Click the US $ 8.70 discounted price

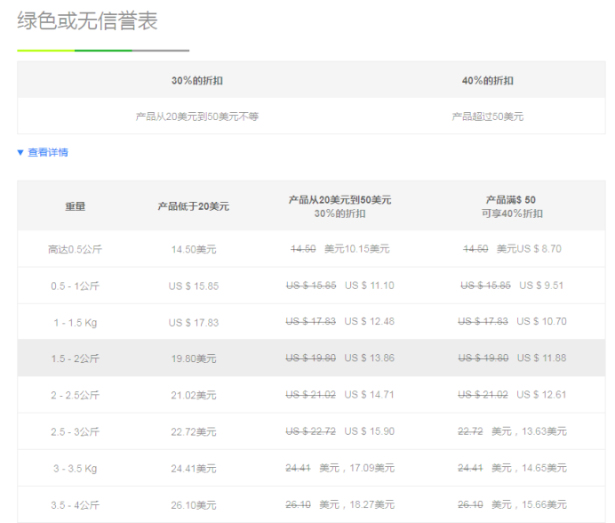click(x=539, y=248)
